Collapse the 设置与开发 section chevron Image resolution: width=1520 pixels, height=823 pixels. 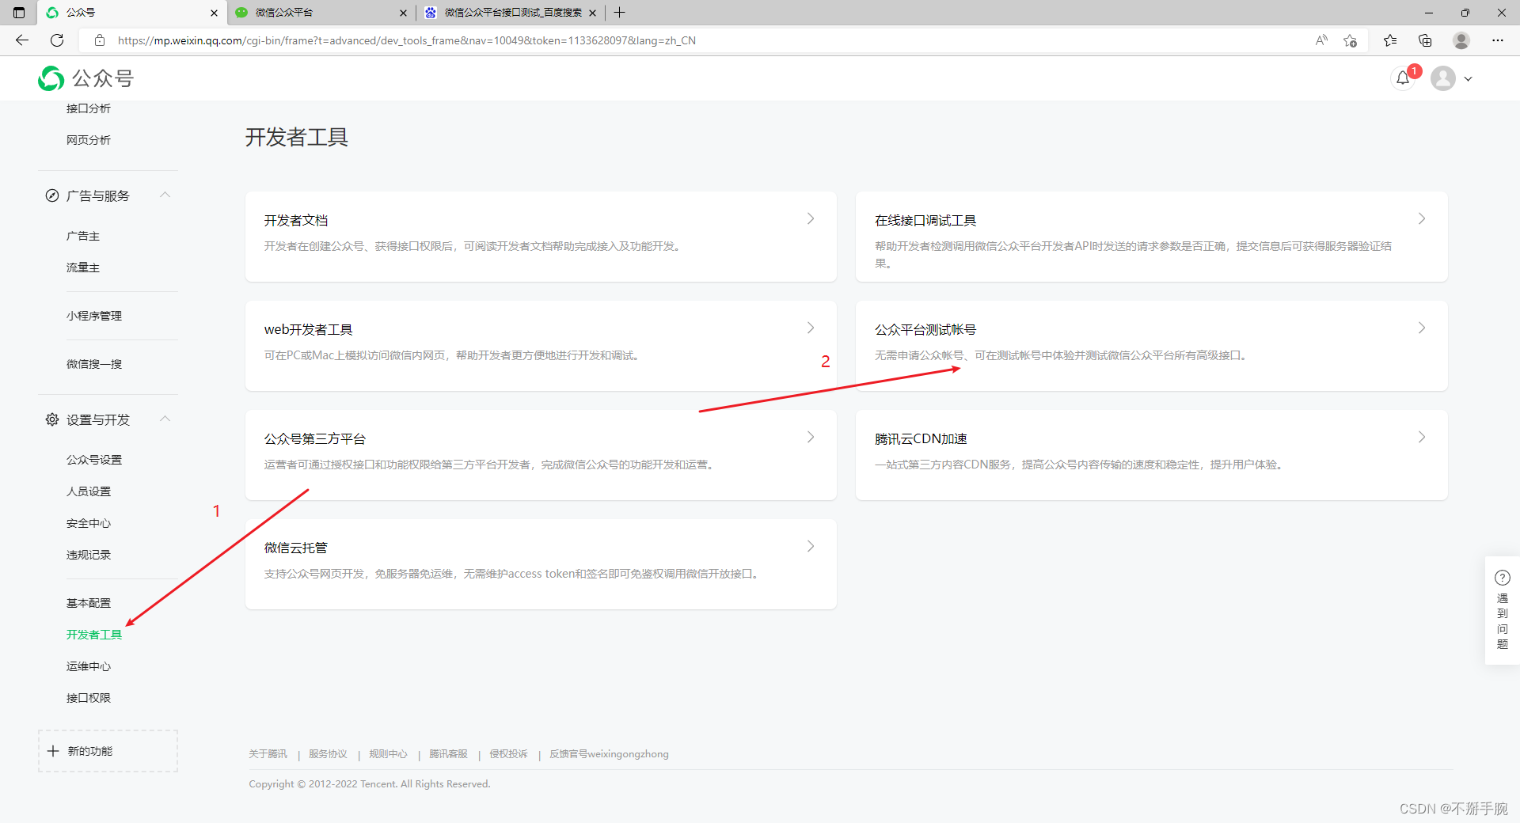tap(165, 419)
